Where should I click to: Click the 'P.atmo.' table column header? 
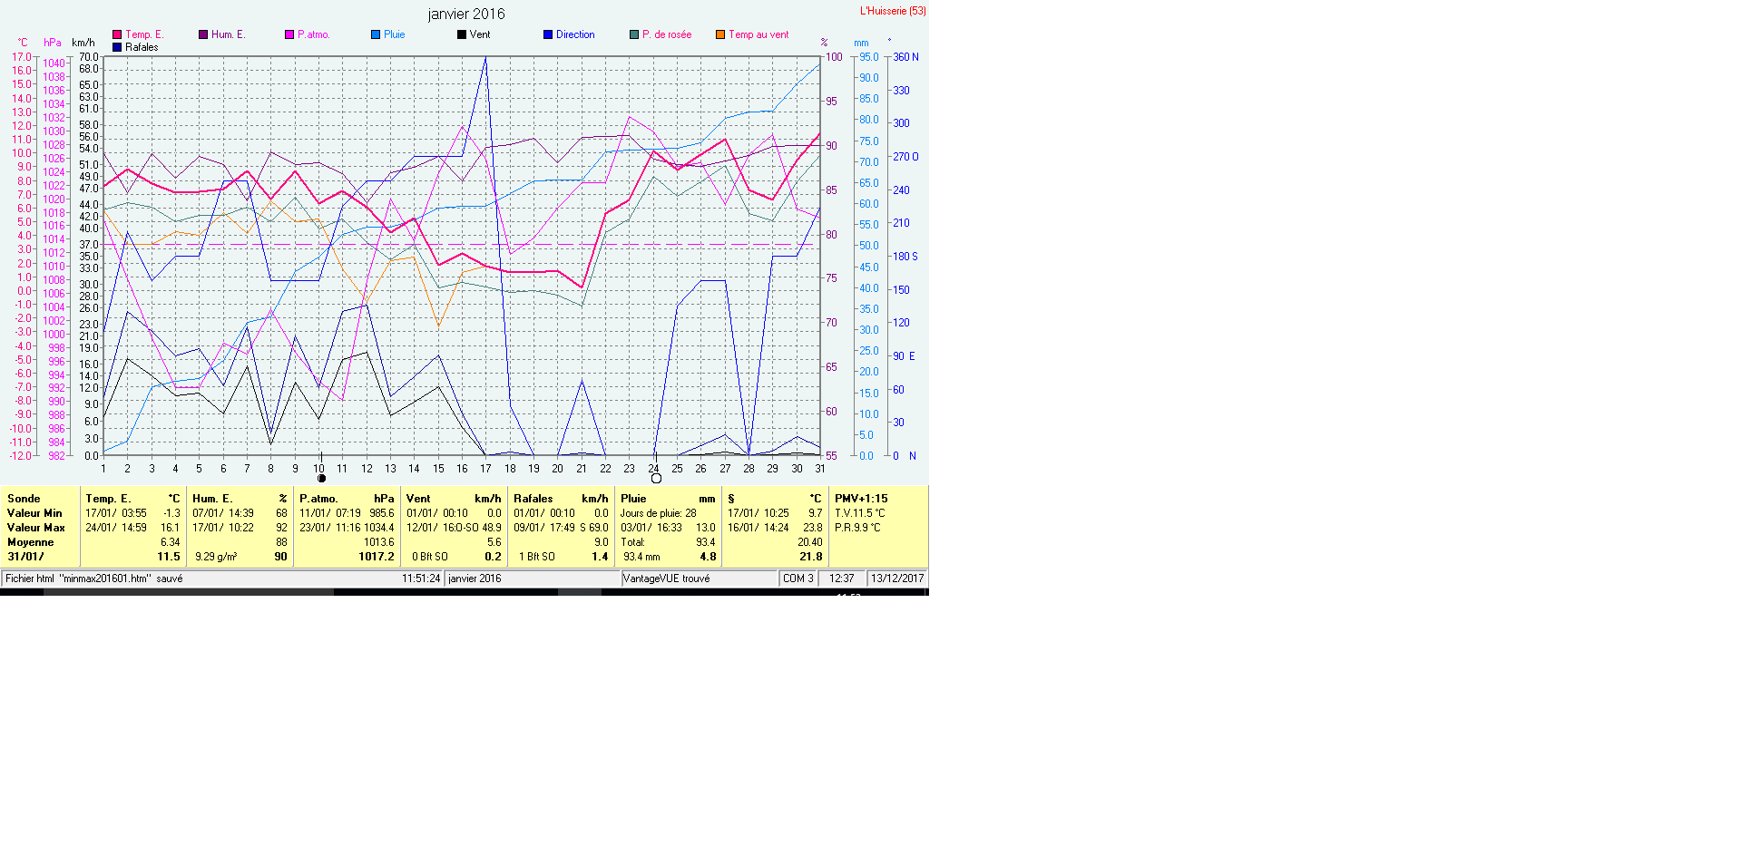click(318, 499)
